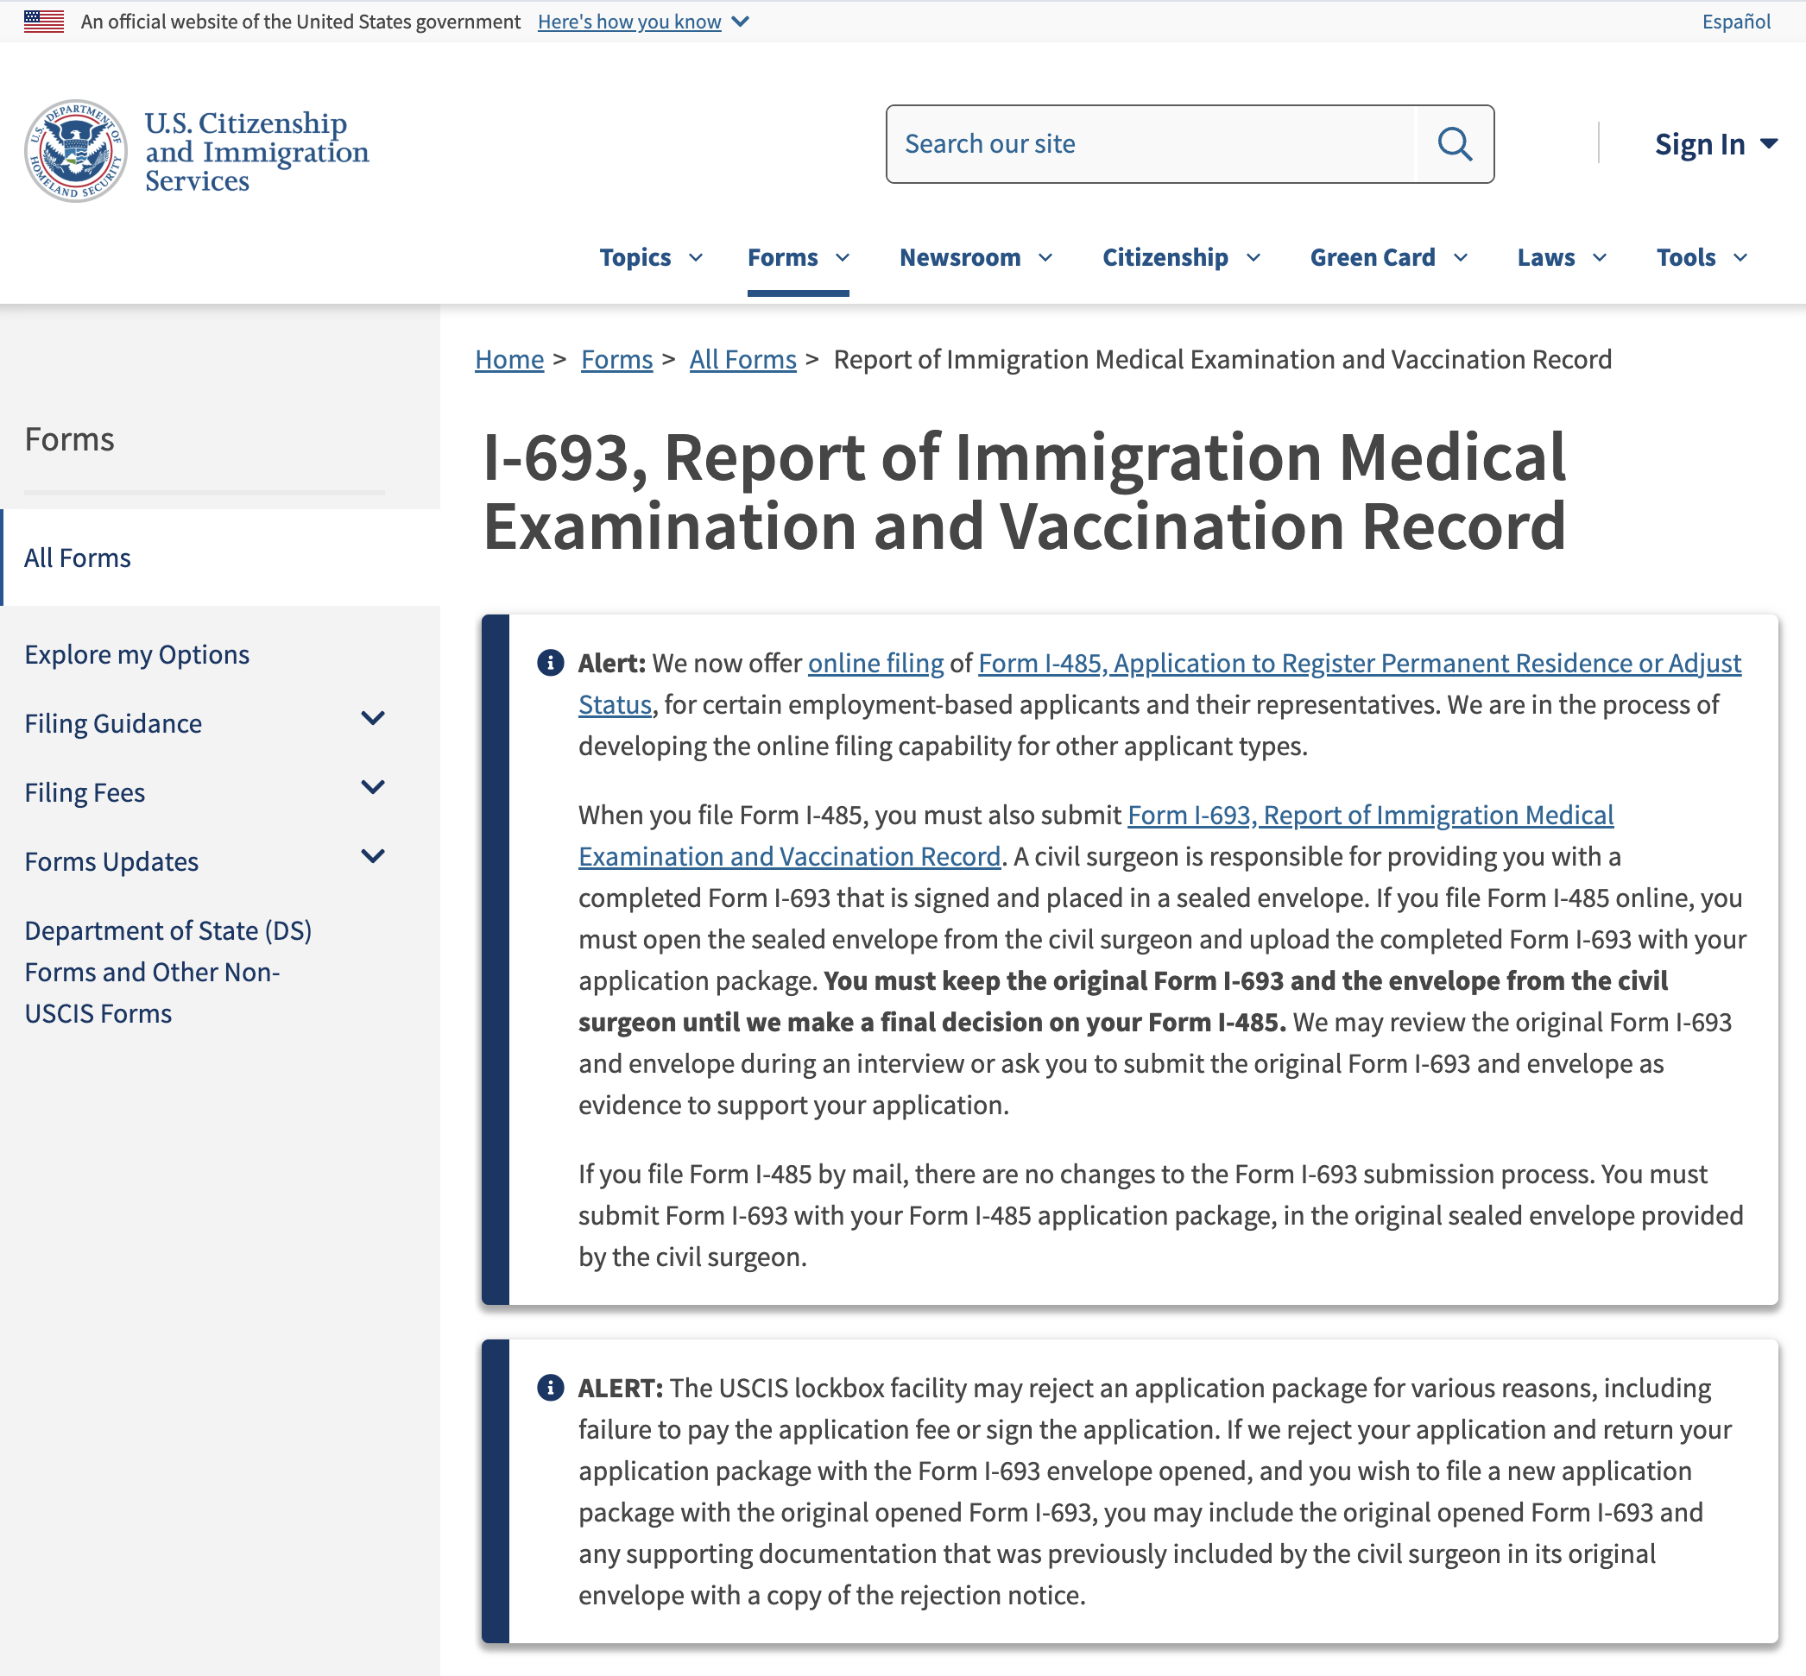The image size is (1806, 1676).
Task: Expand Forms Updates sidebar chevron
Action: click(373, 857)
